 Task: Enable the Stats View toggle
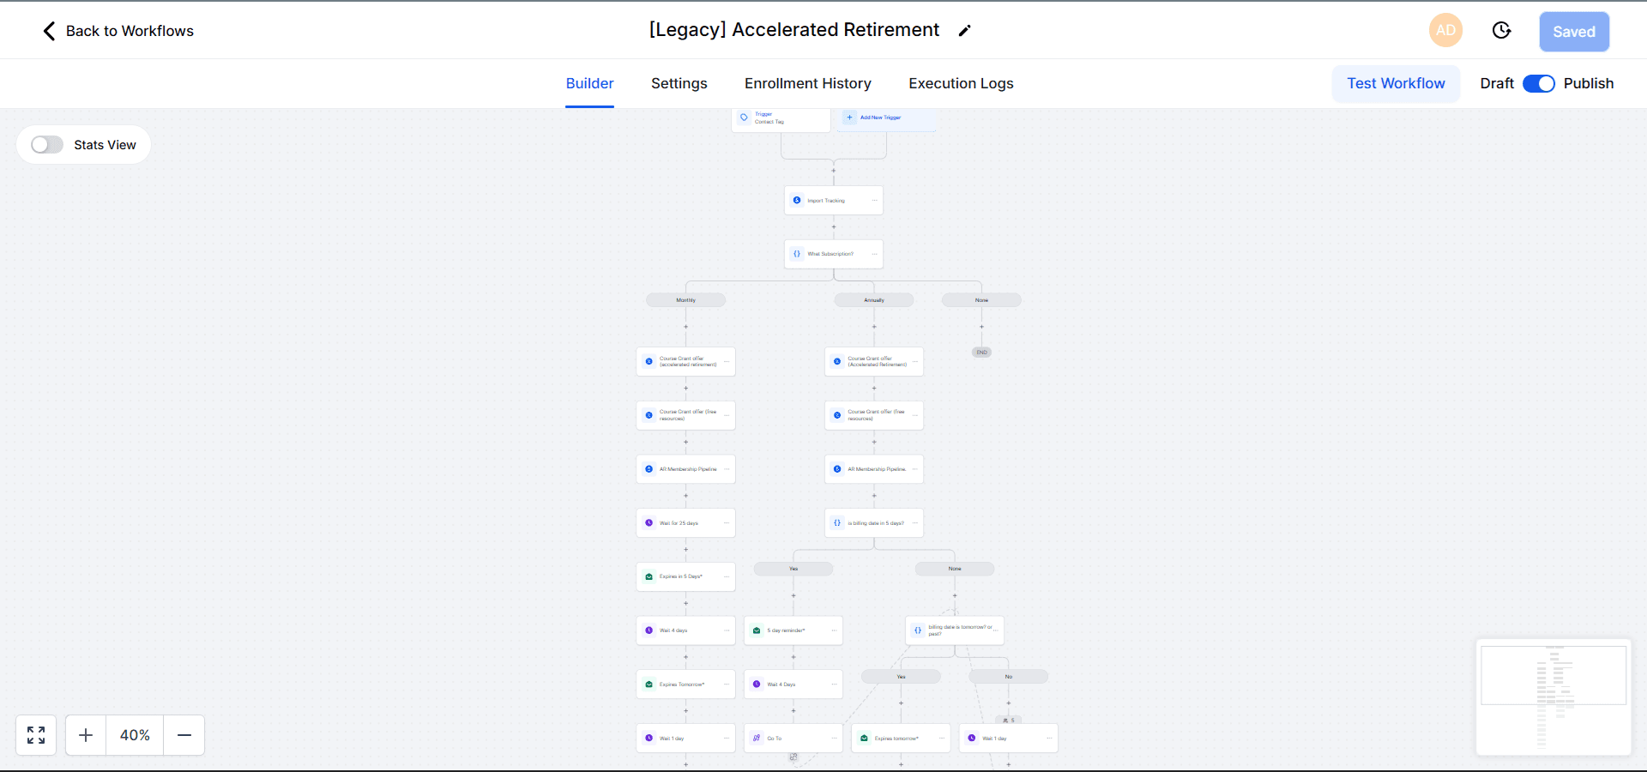[x=47, y=145]
